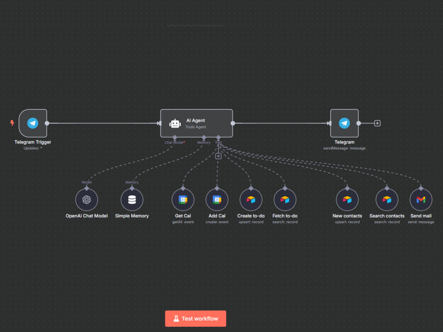Click the 'Fetch to-do' label
The width and height of the screenshot is (443, 332).
[285, 216]
